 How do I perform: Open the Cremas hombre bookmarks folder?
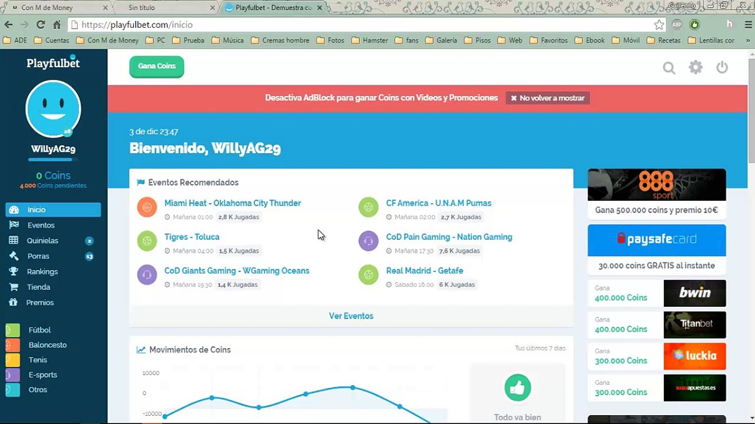(280, 41)
